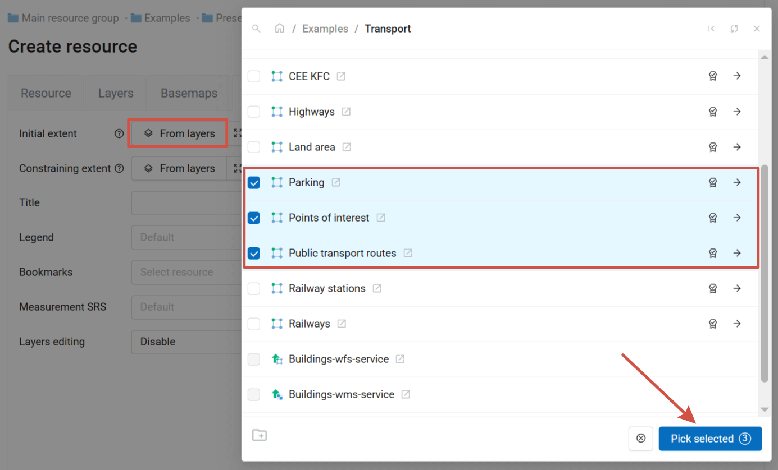The width and height of the screenshot is (778, 470).
Task: Open the Basemaps tab
Action: coord(189,93)
